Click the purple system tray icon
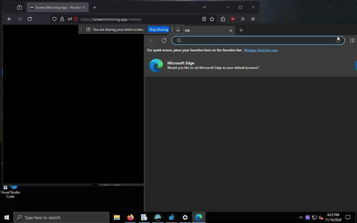The width and height of the screenshot is (357, 223). [308, 217]
